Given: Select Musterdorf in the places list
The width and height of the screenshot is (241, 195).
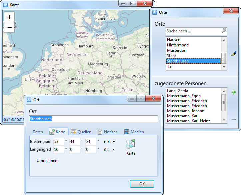Looking at the screenshot, I should coord(177,50).
